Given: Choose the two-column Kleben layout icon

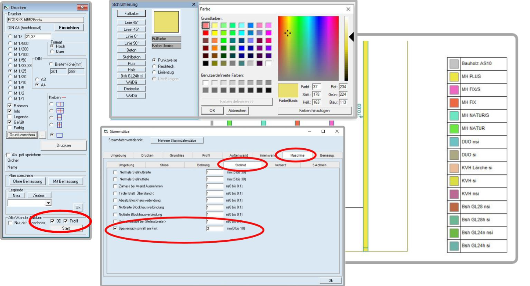Looking at the screenshot, I should click(60, 104).
